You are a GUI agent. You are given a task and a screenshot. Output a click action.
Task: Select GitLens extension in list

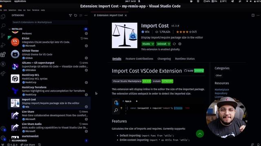pos(49,67)
